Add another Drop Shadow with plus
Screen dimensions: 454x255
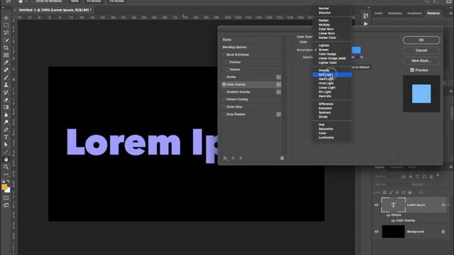(278, 115)
